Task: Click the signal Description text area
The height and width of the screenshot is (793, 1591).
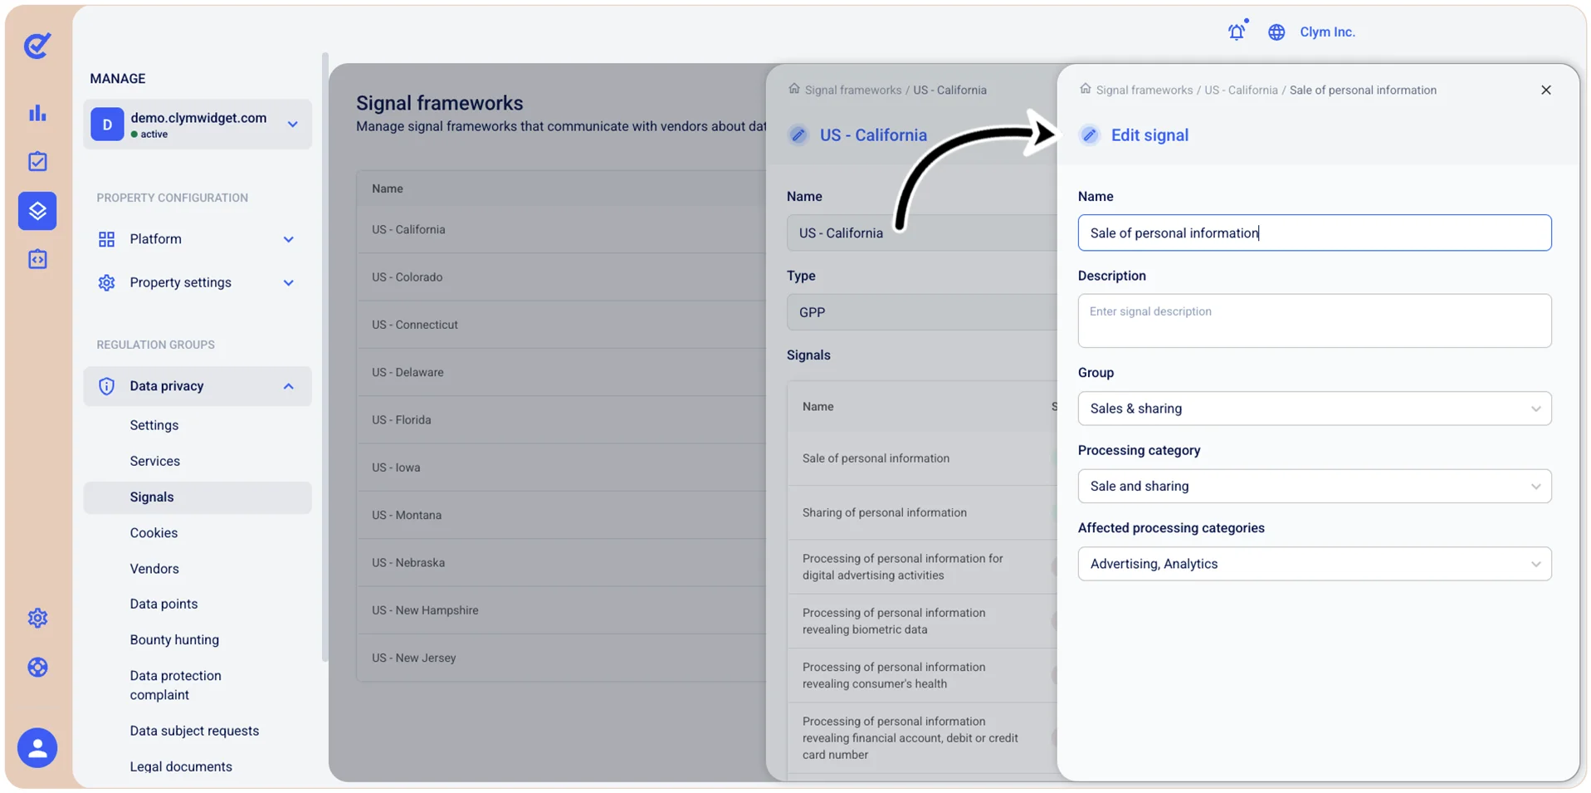Action: pos(1314,321)
